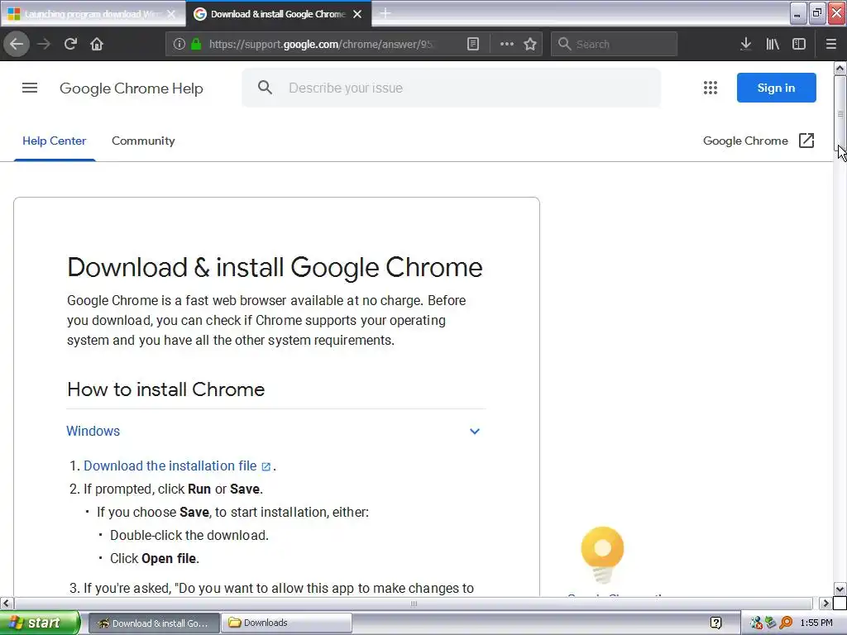Switch to the Community tab
Image resolution: width=847 pixels, height=635 pixels.
143,141
